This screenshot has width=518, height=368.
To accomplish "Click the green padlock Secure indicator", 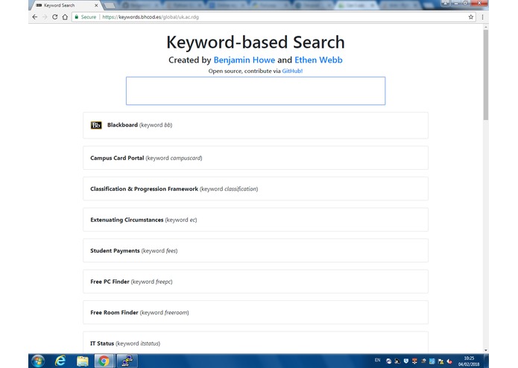I will point(85,17).
